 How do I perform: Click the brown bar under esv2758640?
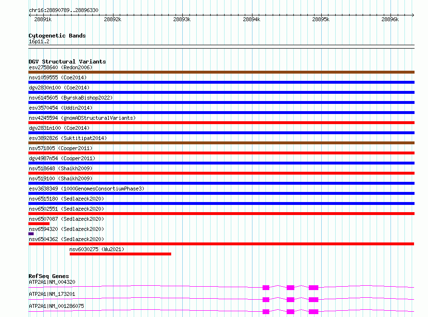pyautogui.click(x=221, y=72)
